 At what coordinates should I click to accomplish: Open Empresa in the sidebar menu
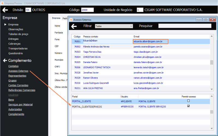pos(13,25)
